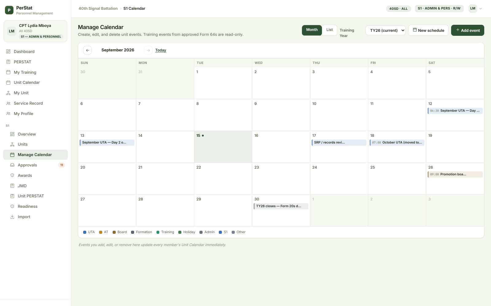Open the October UTA moved event
Image resolution: width=491 pixels, height=306 pixels.
(x=397, y=143)
